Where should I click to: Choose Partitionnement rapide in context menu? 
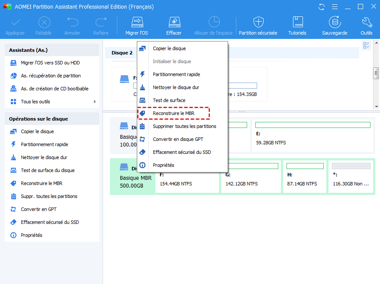pyautogui.click(x=182, y=74)
